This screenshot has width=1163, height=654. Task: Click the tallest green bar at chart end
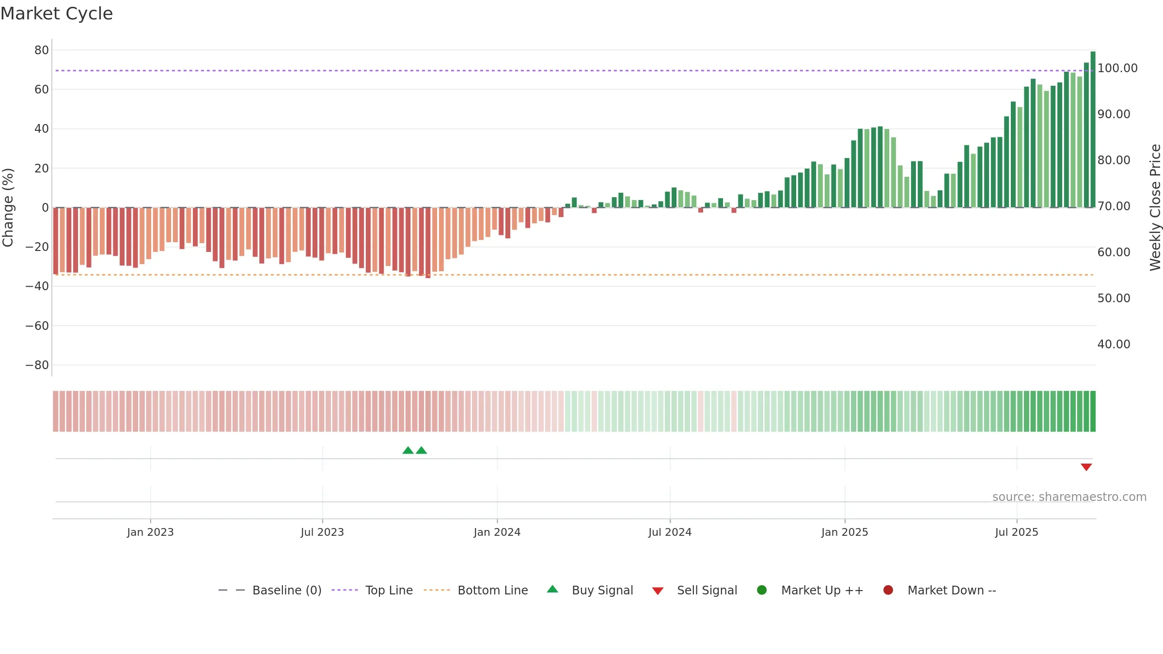pos(1093,129)
